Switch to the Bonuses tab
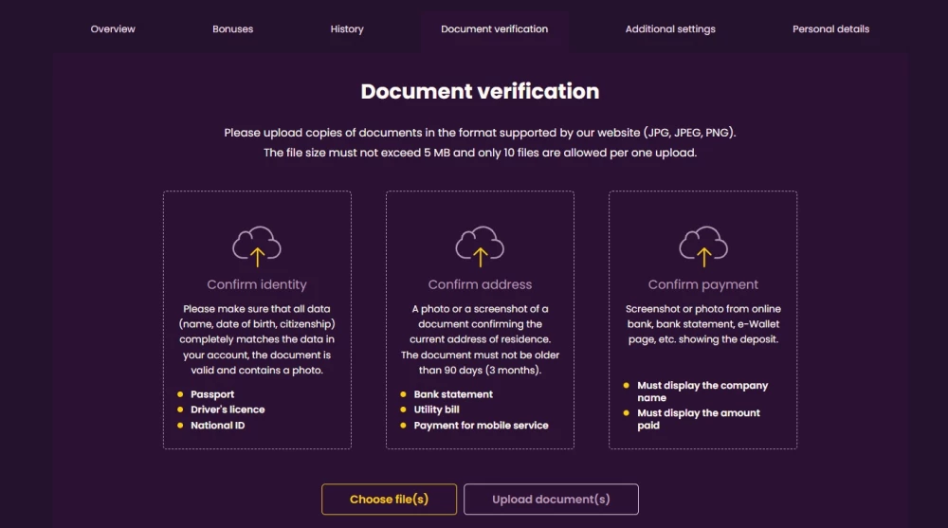The height and width of the screenshot is (528, 948). (232, 29)
